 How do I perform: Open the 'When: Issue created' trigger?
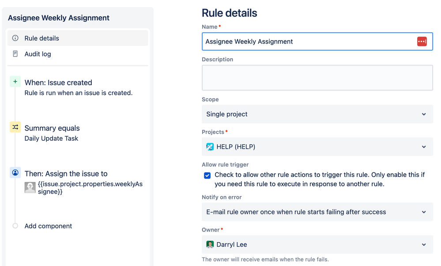[x=58, y=82]
